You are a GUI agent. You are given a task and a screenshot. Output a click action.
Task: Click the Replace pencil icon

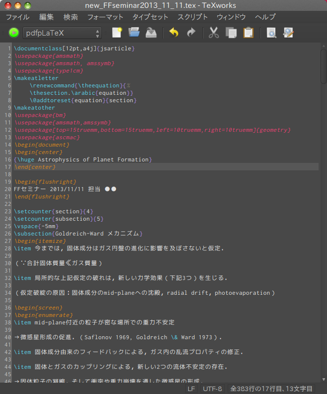[x=288, y=33]
